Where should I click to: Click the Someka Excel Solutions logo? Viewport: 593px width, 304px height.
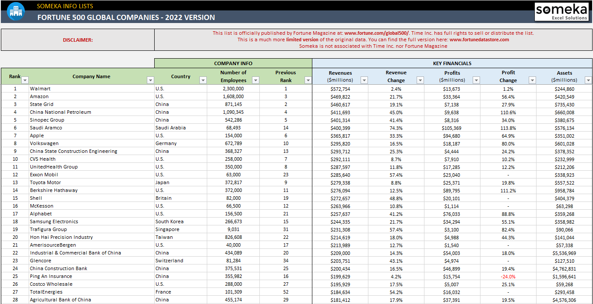tap(561, 12)
